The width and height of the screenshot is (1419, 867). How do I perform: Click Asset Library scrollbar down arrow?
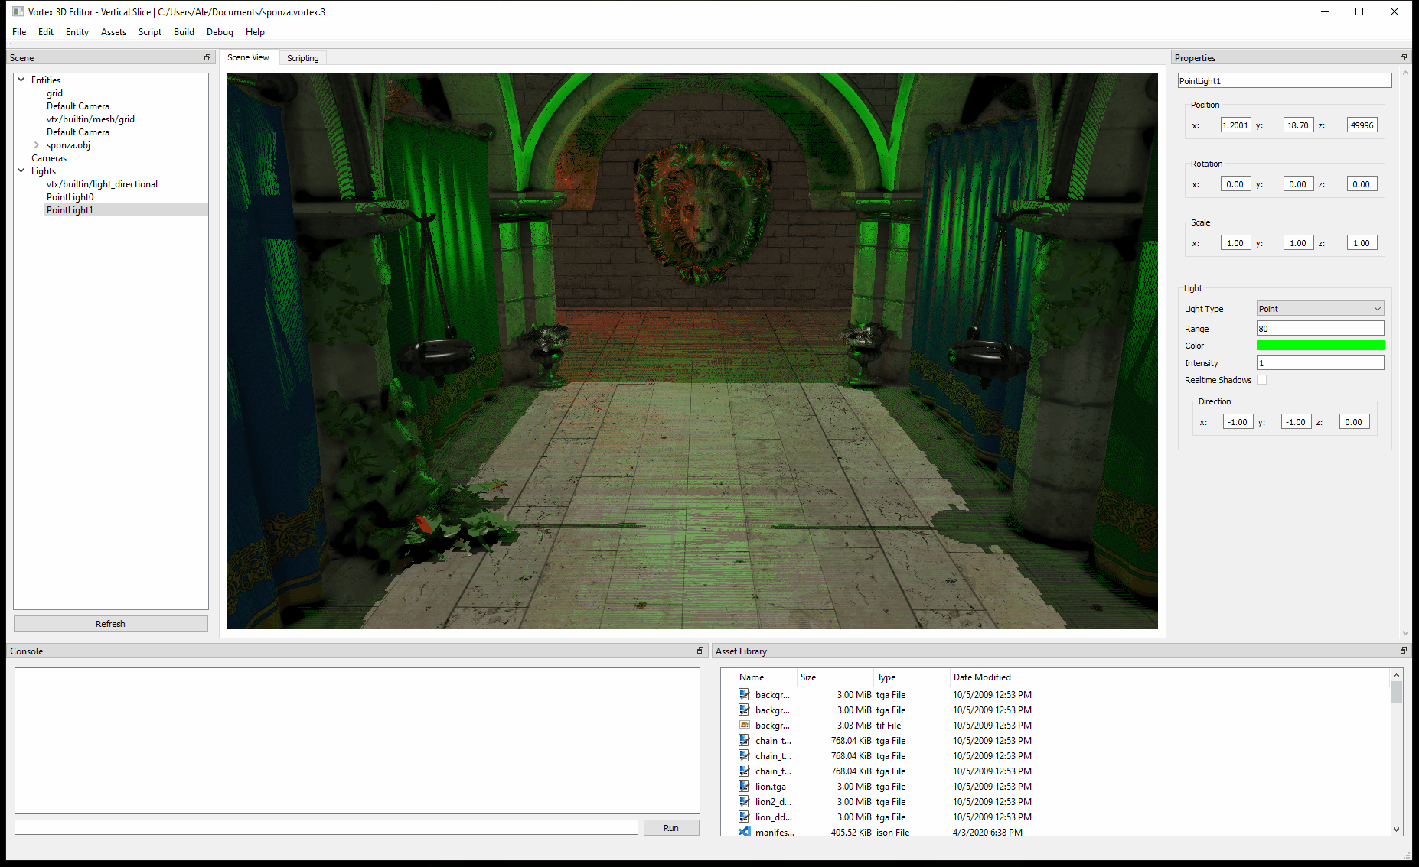[1396, 830]
